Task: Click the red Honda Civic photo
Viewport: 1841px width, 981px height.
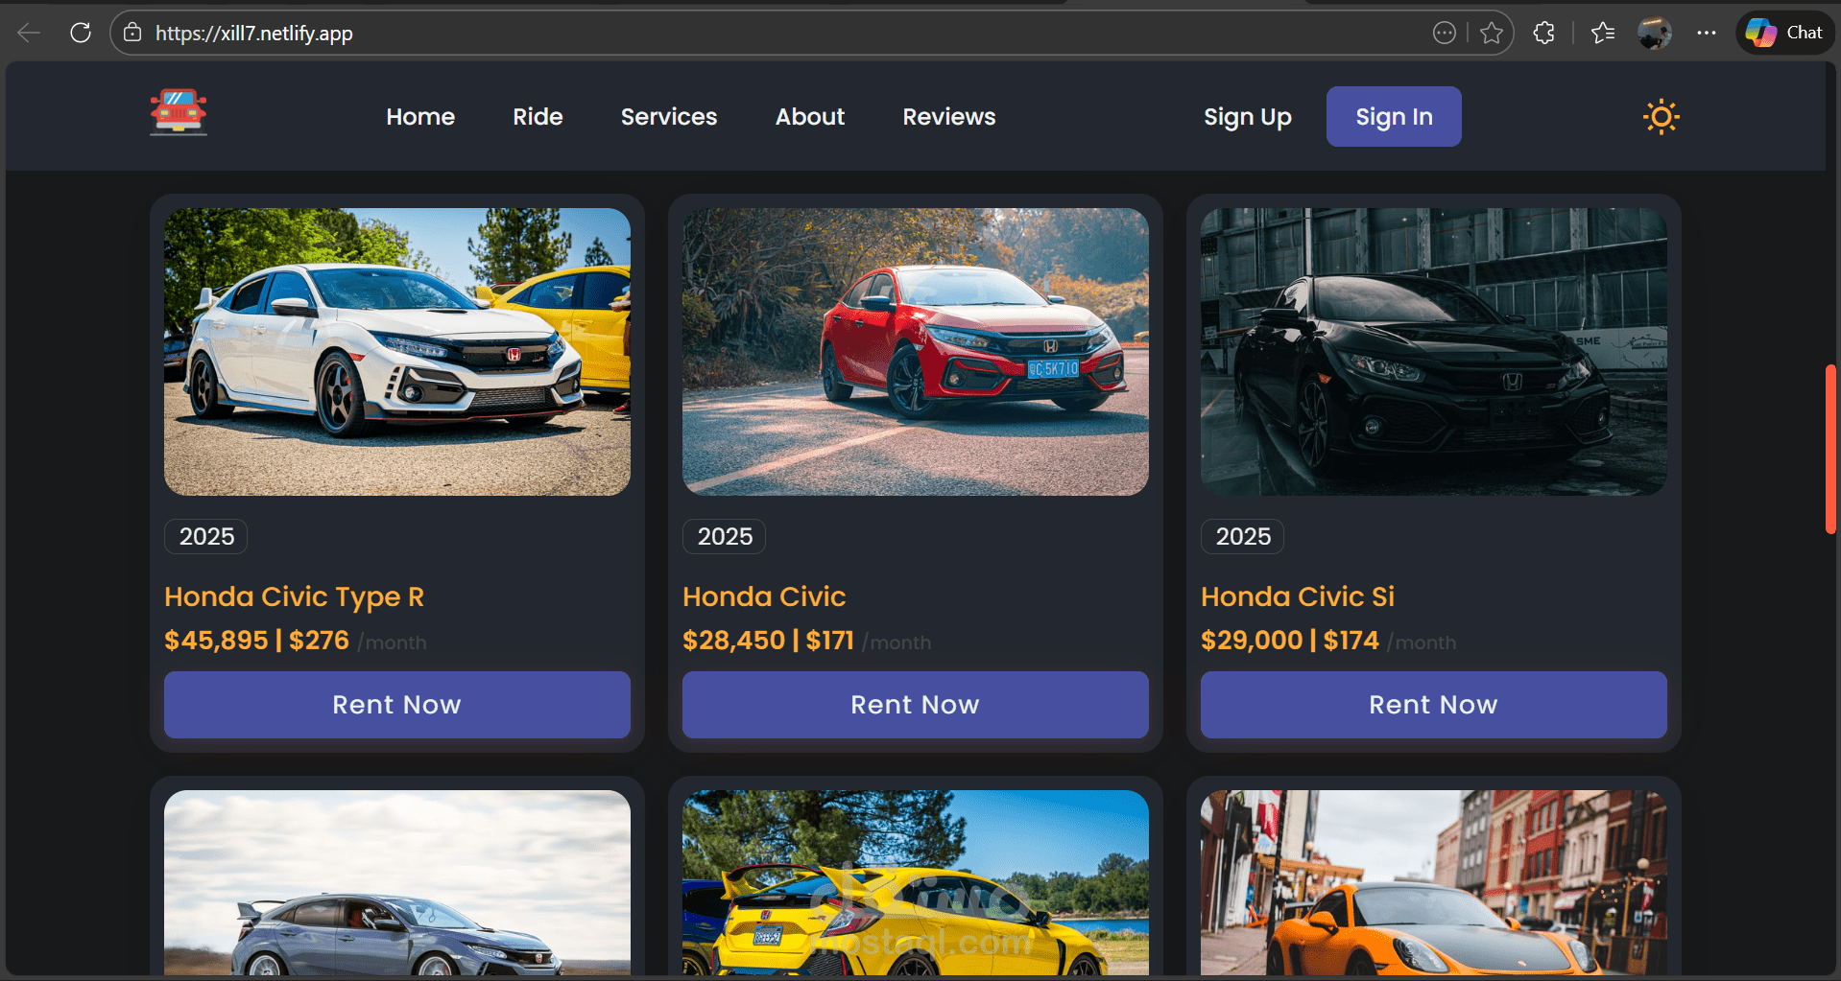Action: (x=916, y=352)
